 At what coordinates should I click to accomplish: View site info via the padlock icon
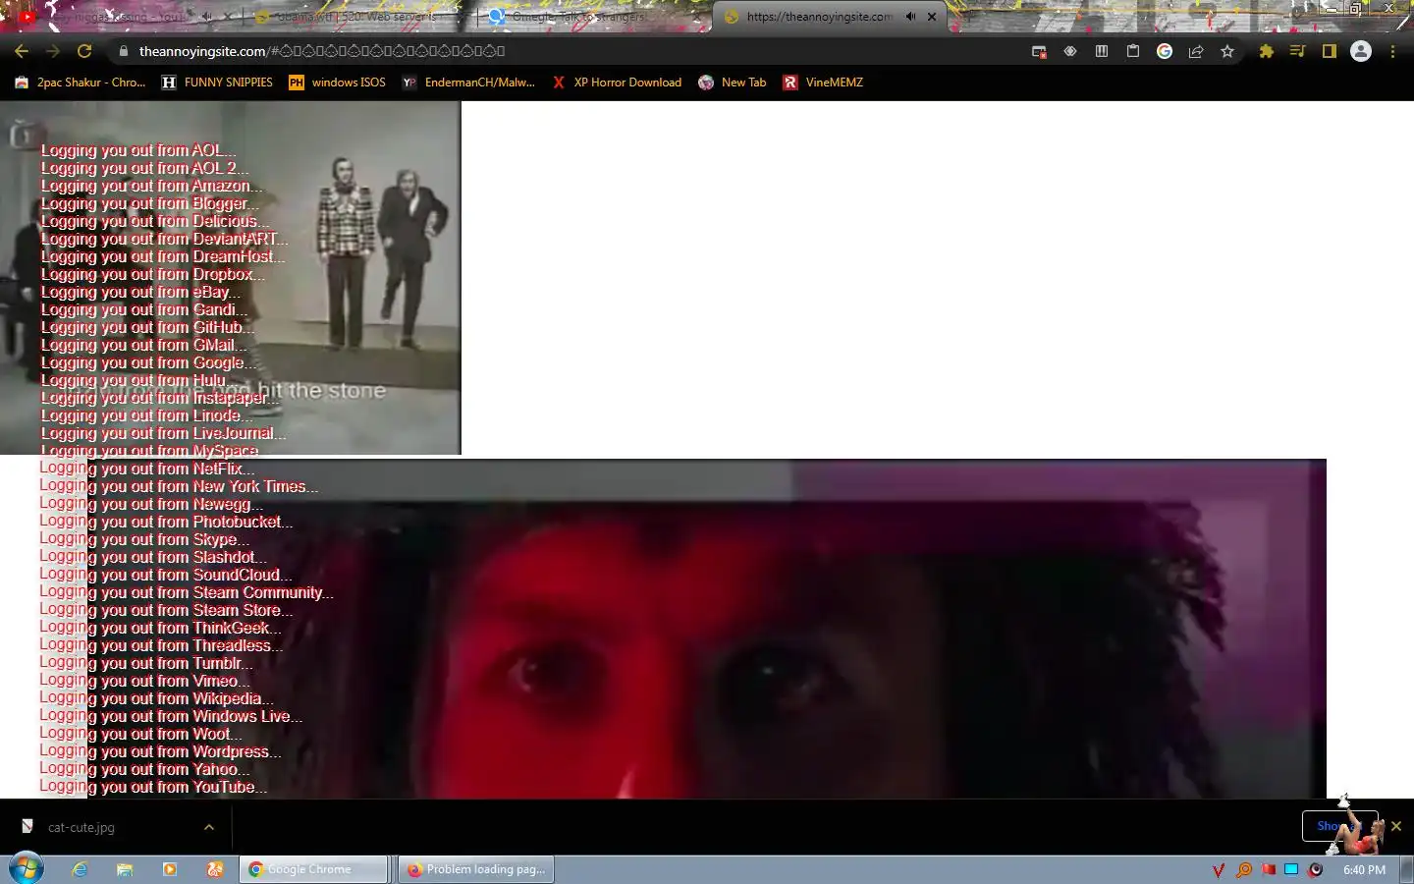point(123,51)
